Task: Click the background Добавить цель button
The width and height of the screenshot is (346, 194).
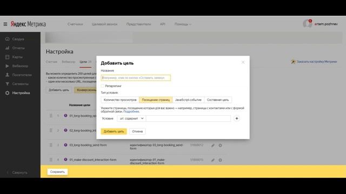Action: (x=59, y=90)
